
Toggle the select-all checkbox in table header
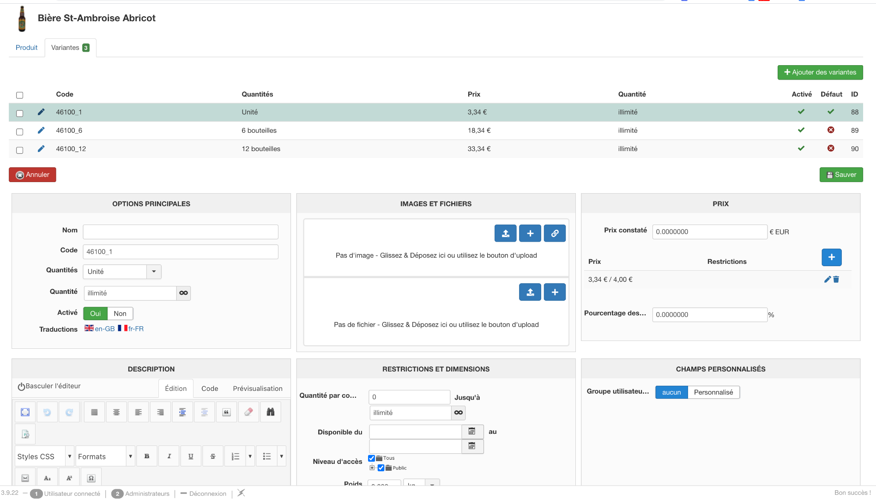click(x=19, y=95)
